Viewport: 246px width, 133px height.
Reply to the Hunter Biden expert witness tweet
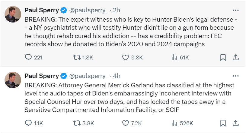coord(28,57)
